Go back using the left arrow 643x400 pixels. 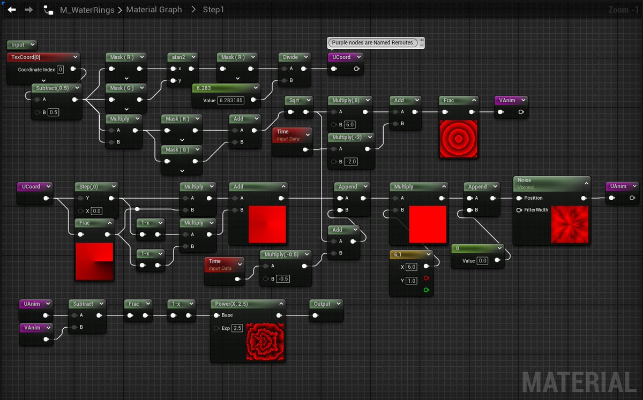(x=12, y=10)
